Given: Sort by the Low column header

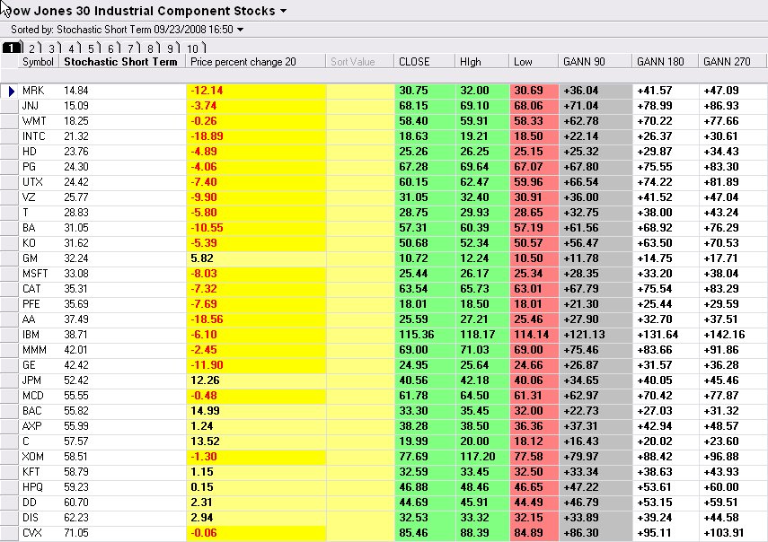Looking at the screenshot, I should [534, 62].
